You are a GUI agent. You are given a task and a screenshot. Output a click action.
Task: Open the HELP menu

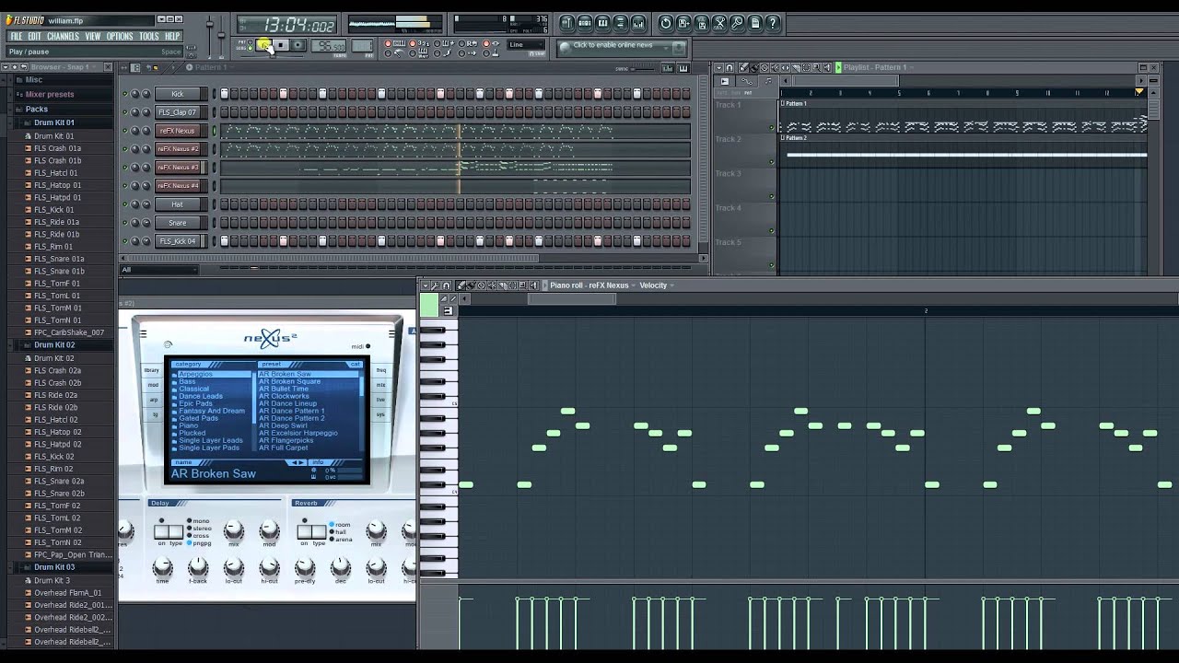(x=172, y=37)
